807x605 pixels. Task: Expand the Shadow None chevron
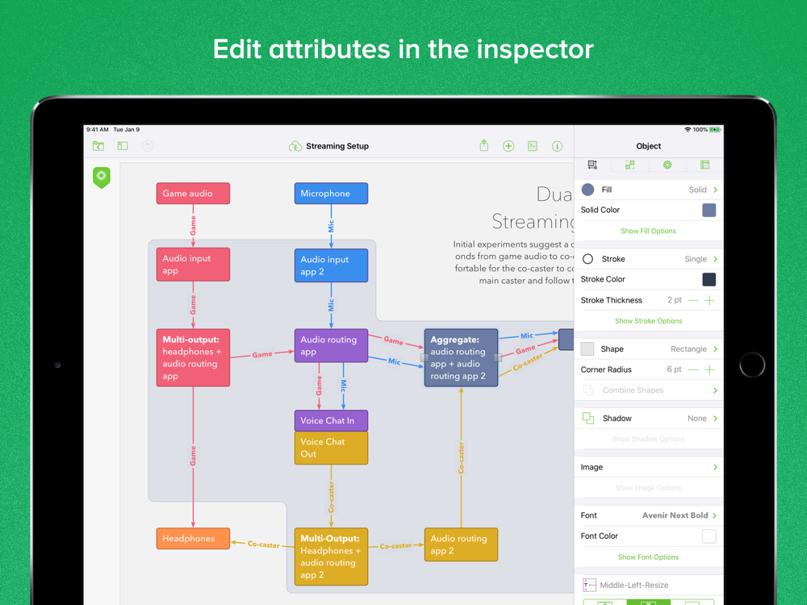coord(715,419)
